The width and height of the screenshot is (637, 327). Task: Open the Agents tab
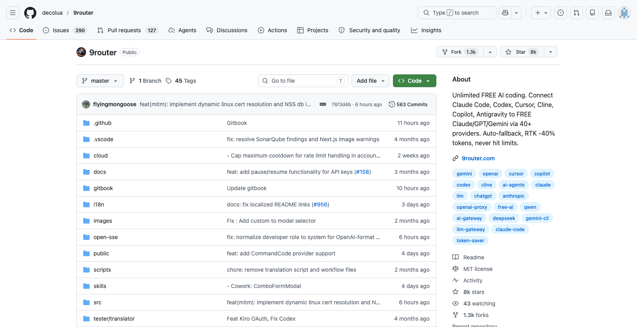click(182, 30)
